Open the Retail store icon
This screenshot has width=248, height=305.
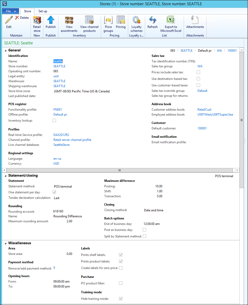(37, 20)
